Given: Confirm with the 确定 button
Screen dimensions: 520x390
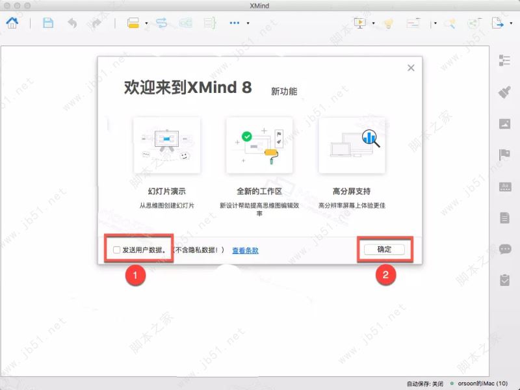Looking at the screenshot, I should 384,250.
